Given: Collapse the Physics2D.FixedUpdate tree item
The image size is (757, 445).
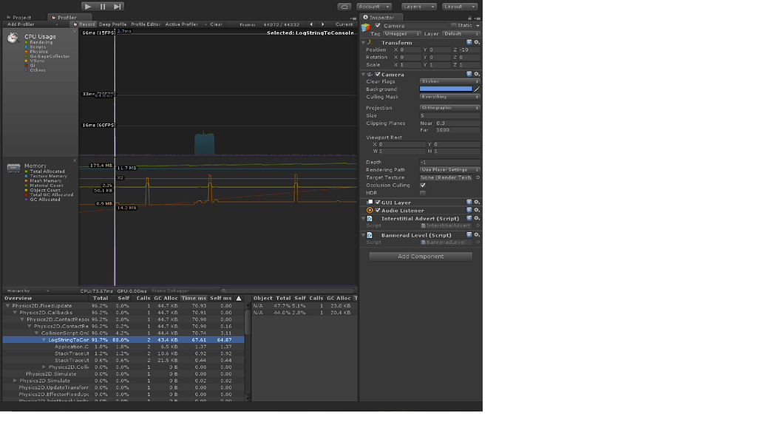Looking at the screenshot, I should (7, 305).
